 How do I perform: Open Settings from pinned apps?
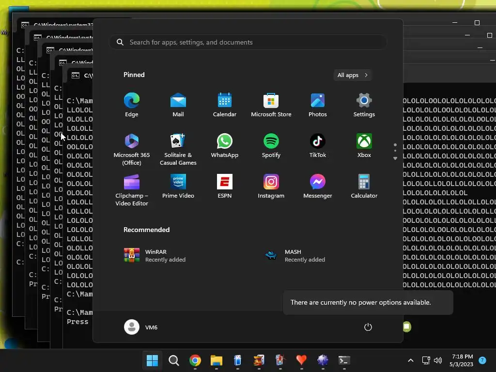pos(364,105)
